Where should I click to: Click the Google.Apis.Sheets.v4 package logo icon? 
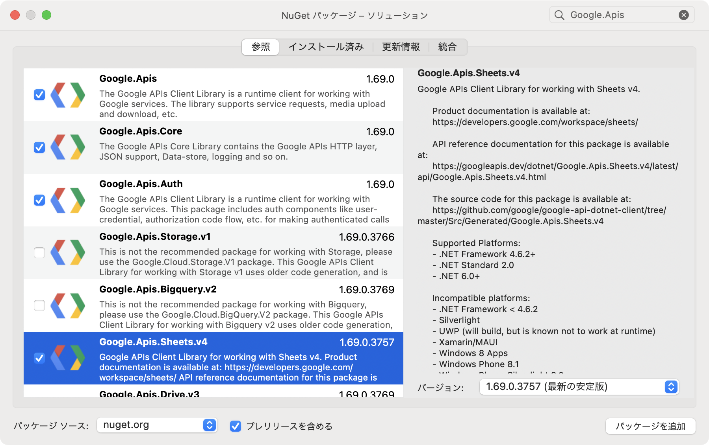[x=68, y=358]
